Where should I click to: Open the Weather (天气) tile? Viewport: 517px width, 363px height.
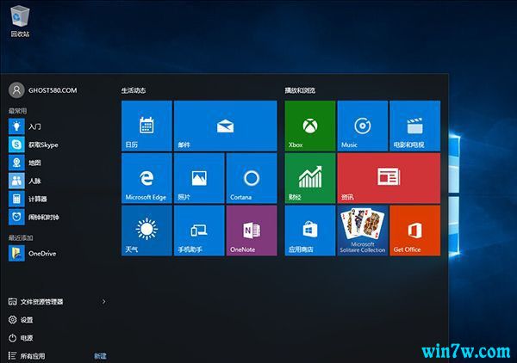[146, 231]
